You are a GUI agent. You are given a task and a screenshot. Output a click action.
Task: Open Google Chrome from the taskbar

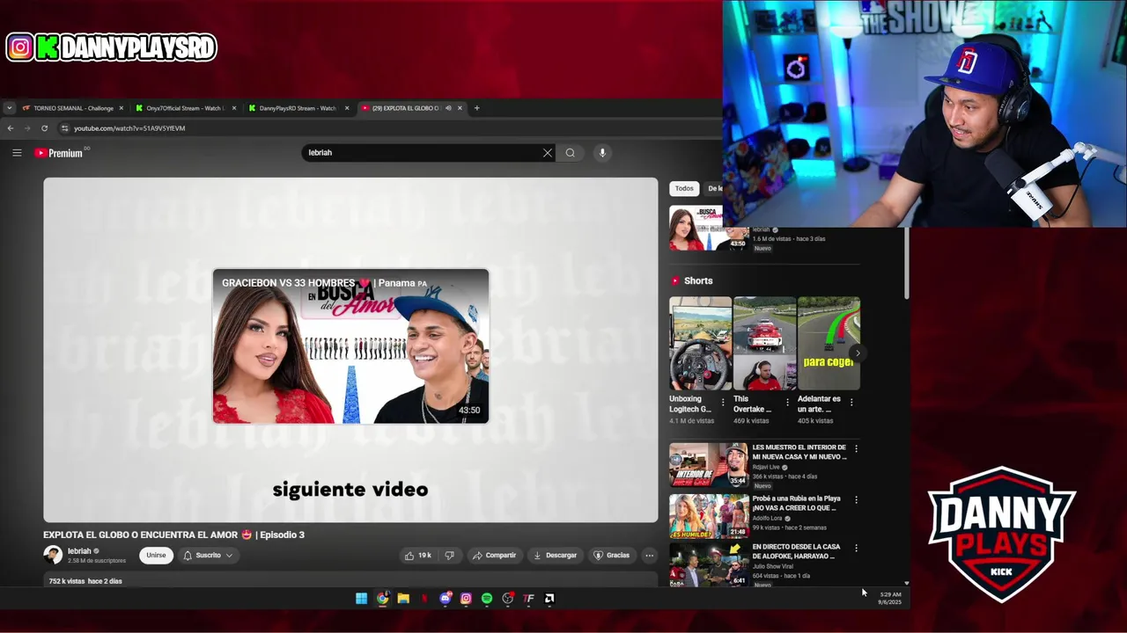tap(382, 599)
